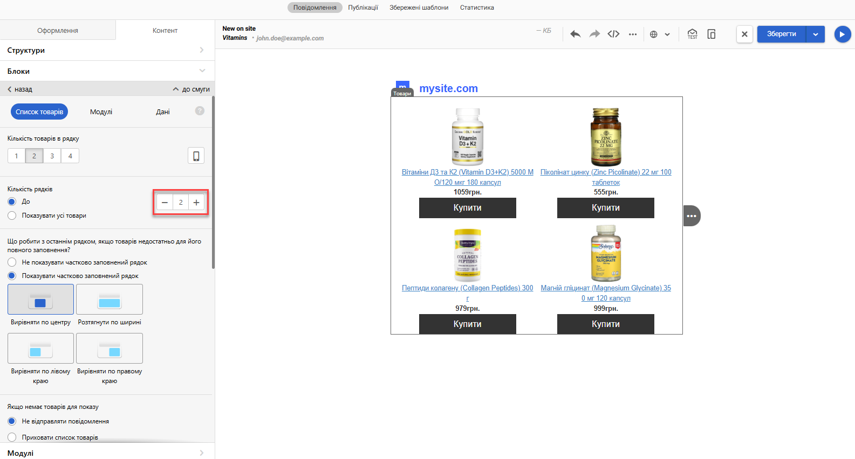Undo the last edit

click(575, 34)
